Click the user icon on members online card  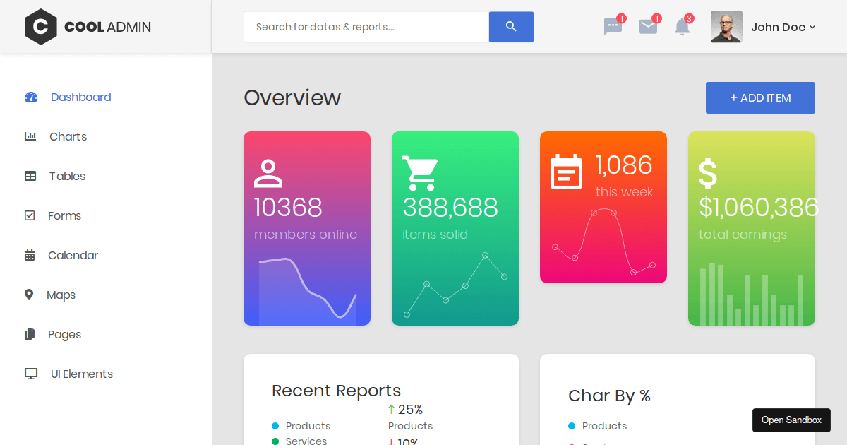point(268,174)
